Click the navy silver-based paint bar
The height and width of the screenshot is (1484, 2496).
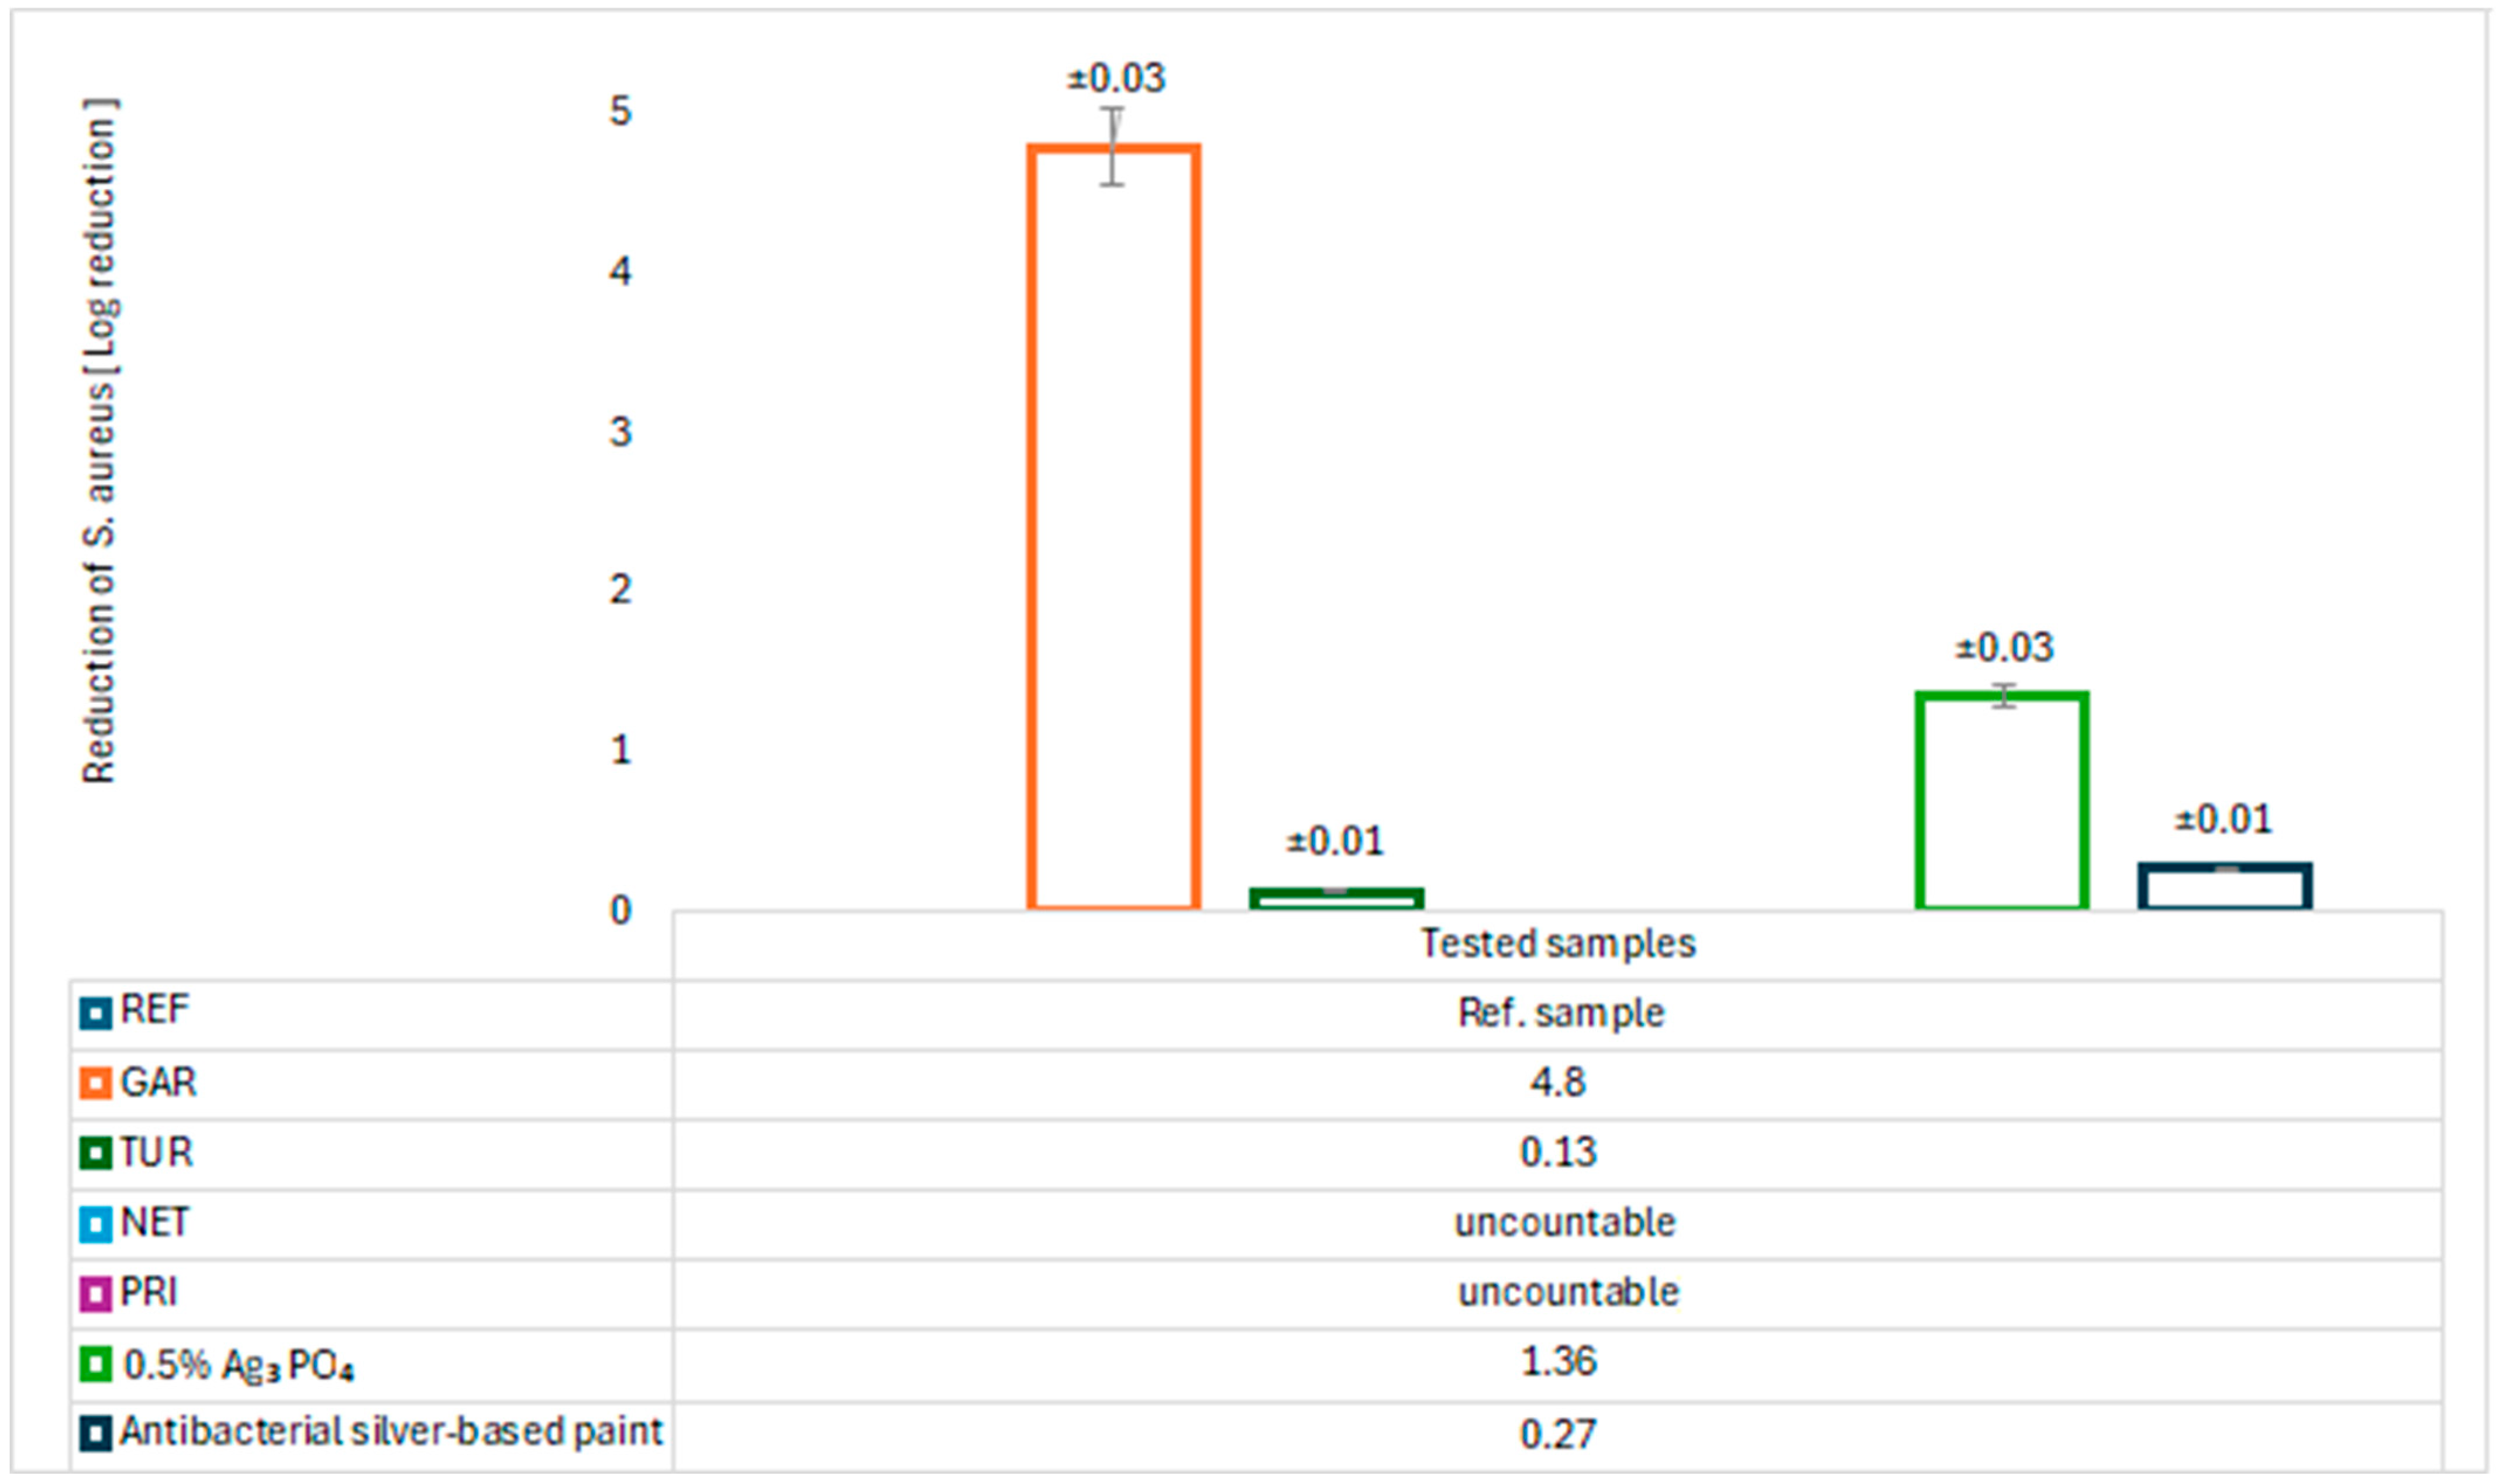[2224, 886]
